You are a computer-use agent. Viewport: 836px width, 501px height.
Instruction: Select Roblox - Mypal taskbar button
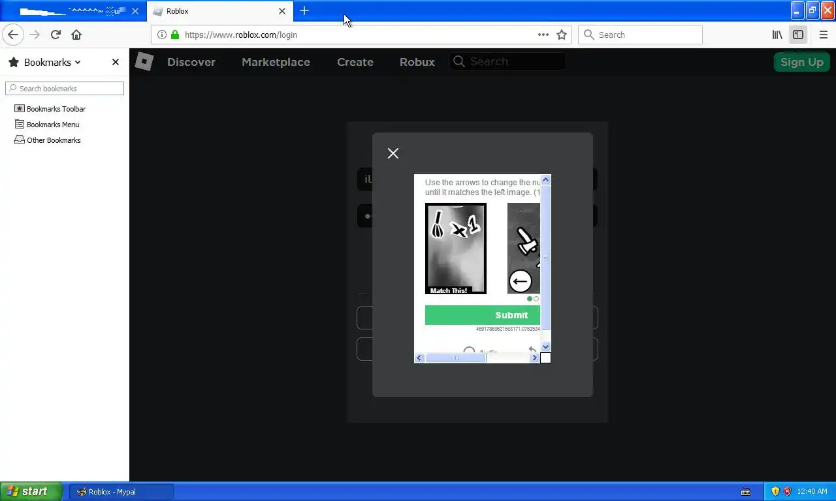pos(121,491)
